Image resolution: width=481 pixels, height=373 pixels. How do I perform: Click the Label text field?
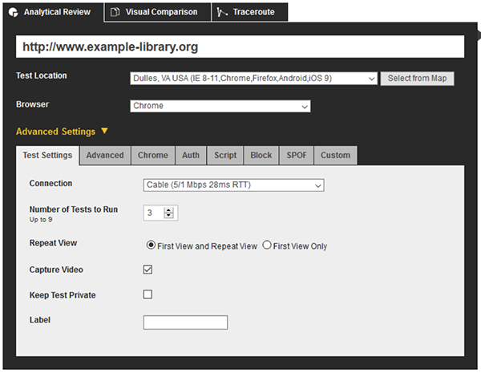tap(185, 322)
